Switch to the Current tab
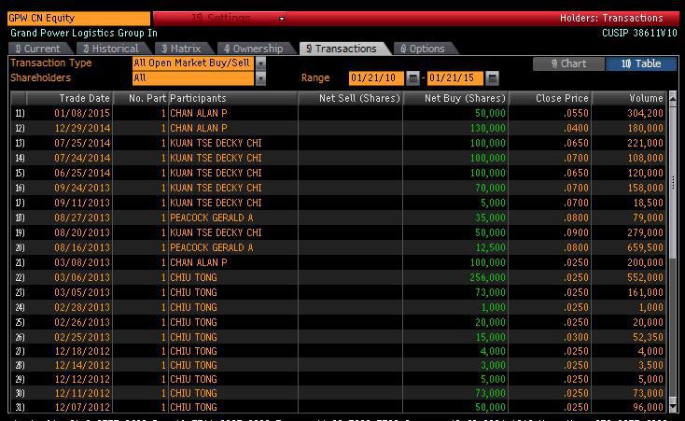Image resolution: width=685 pixels, height=421 pixels. coord(37,49)
